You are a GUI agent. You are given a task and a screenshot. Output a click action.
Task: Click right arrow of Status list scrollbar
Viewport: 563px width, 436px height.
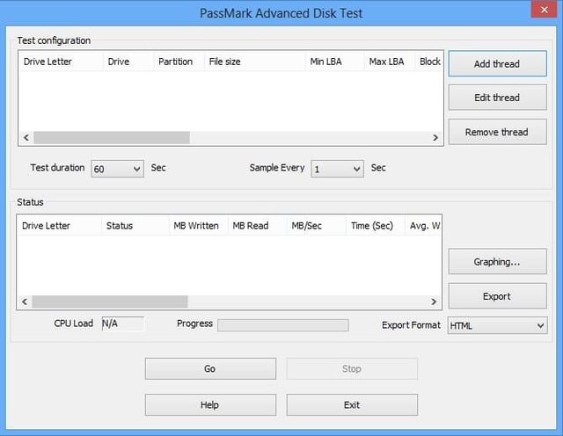[x=434, y=302]
